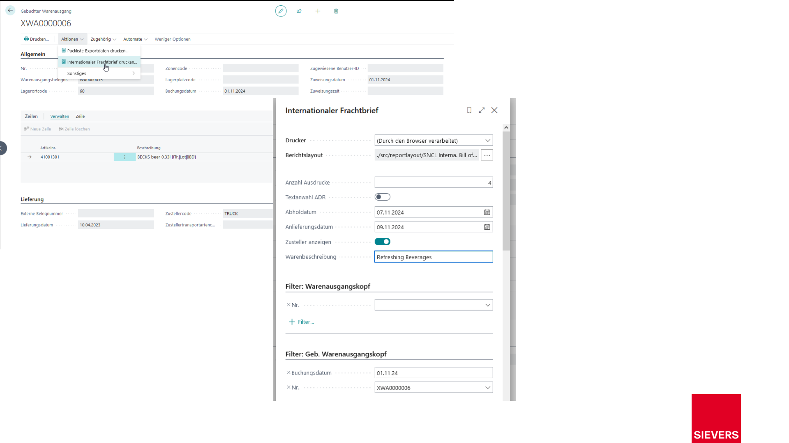Image resolution: width=789 pixels, height=443 pixels.
Task: Click the Drucken... printer button
Action: (x=37, y=39)
